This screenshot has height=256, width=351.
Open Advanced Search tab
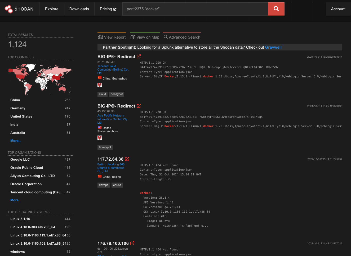(x=182, y=37)
